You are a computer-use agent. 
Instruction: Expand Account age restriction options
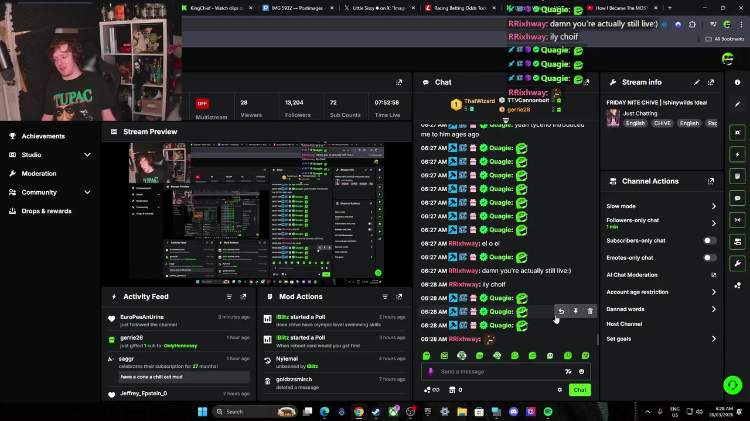[713, 292]
